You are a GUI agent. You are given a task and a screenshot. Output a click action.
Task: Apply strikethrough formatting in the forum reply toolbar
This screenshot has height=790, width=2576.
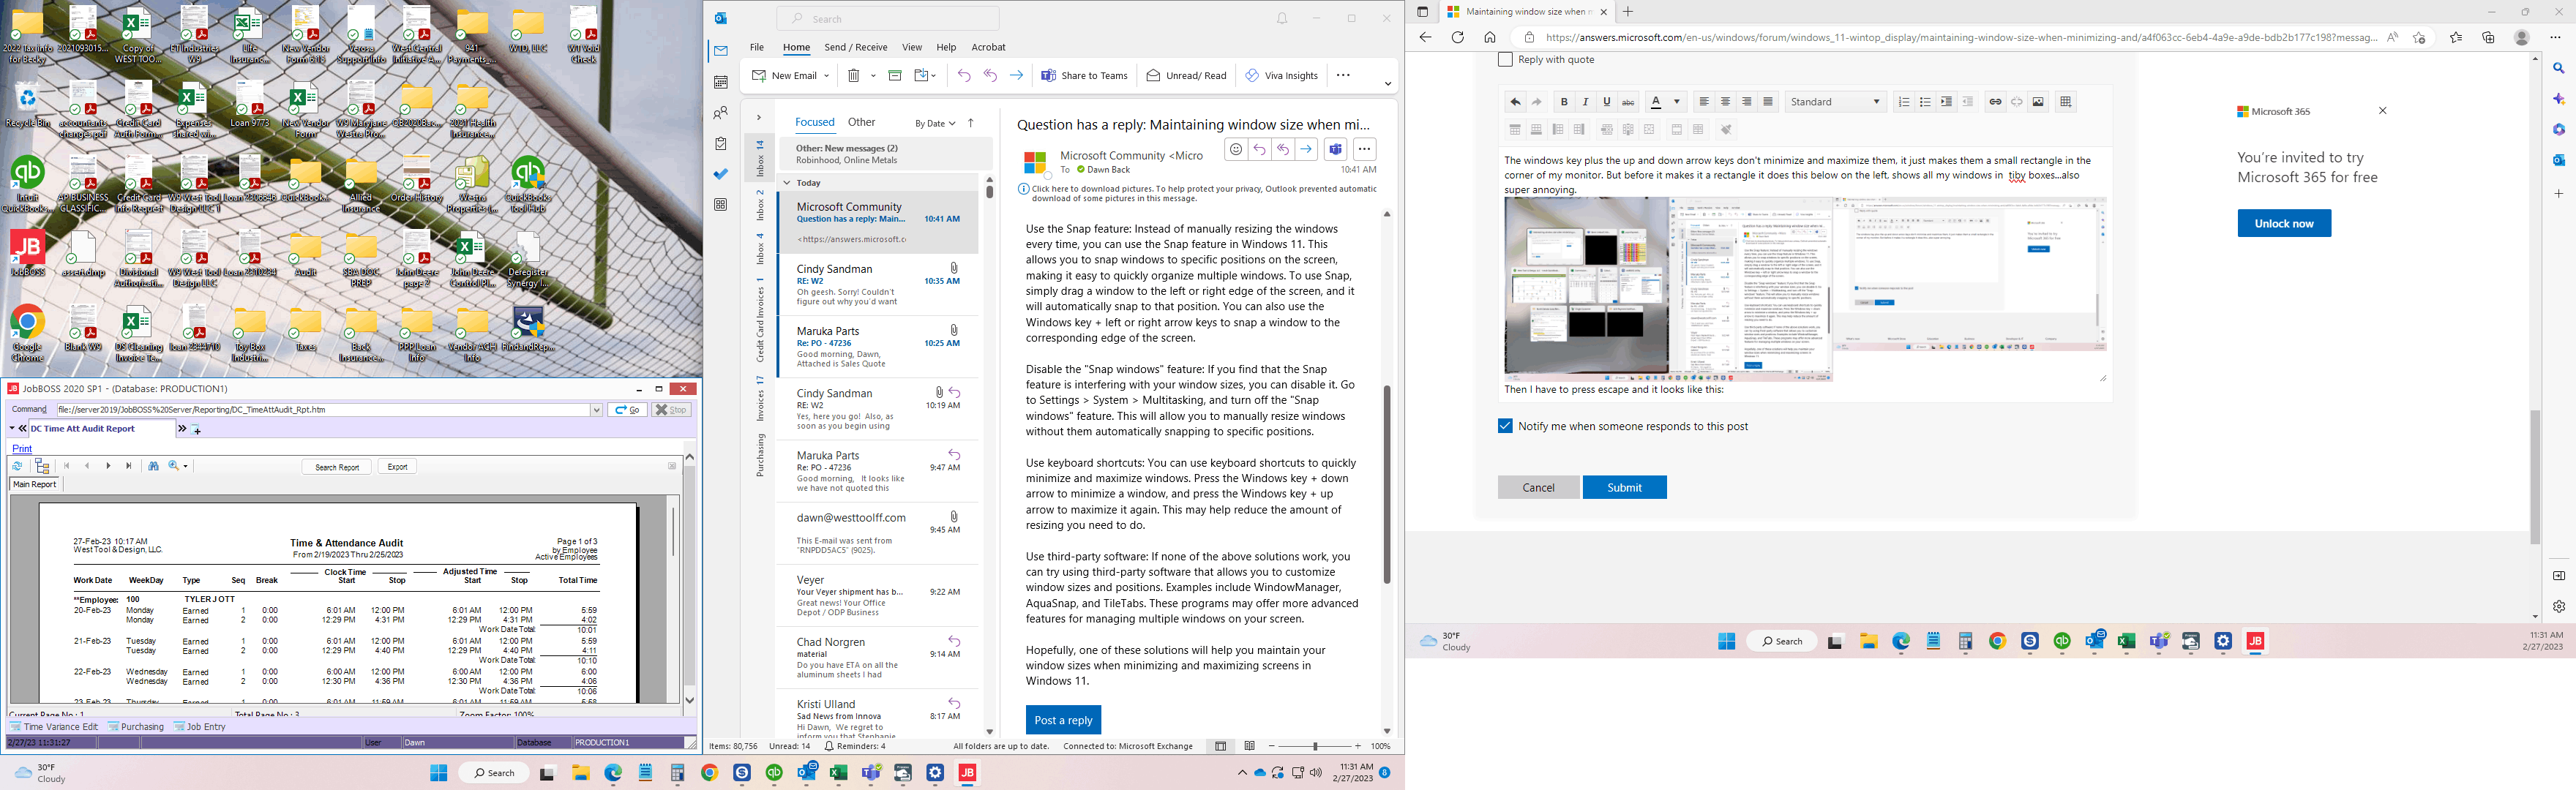pyautogui.click(x=1628, y=101)
